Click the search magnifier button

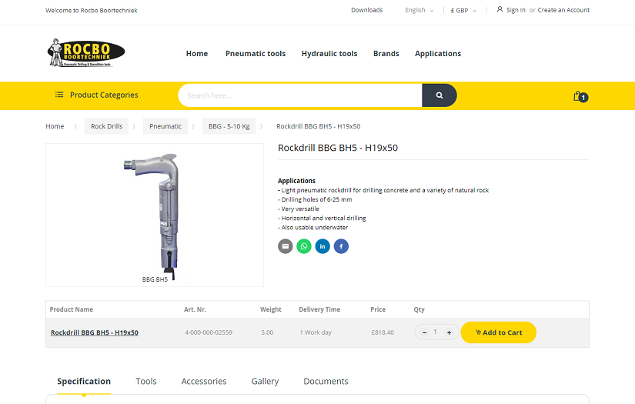tap(439, 95)
